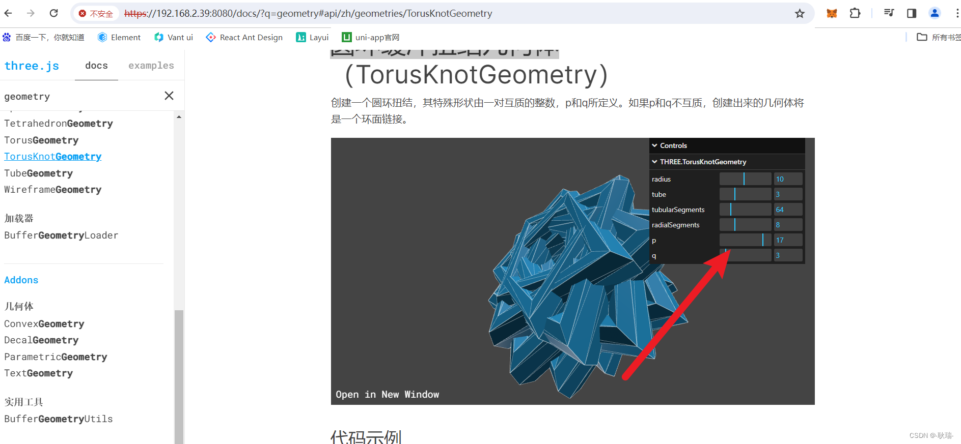Open TubeGeometry docs entry

click(39, 173)
